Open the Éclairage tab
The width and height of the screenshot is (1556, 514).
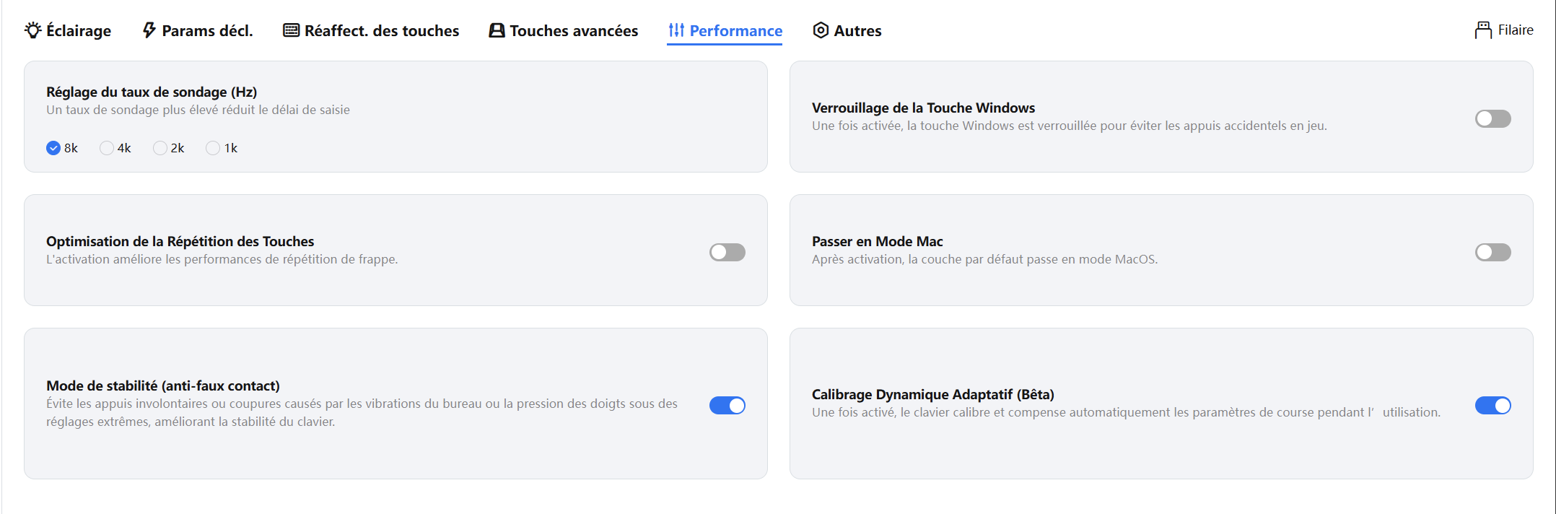pos(78,30)
